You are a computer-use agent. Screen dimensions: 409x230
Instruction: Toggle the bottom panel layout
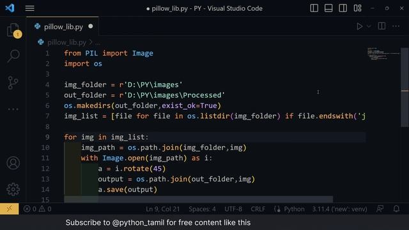tap(328, 8)
